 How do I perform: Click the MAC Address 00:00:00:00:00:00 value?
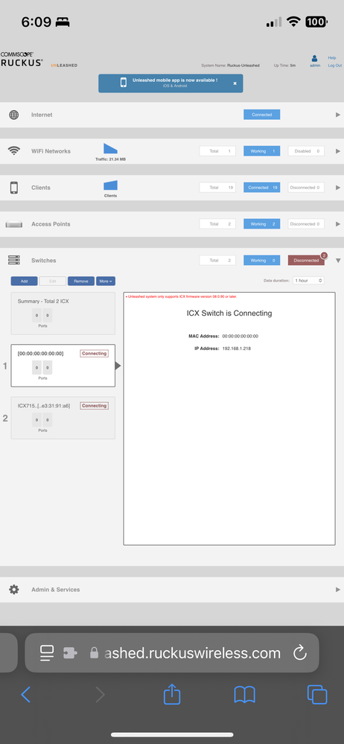point(240,336)
